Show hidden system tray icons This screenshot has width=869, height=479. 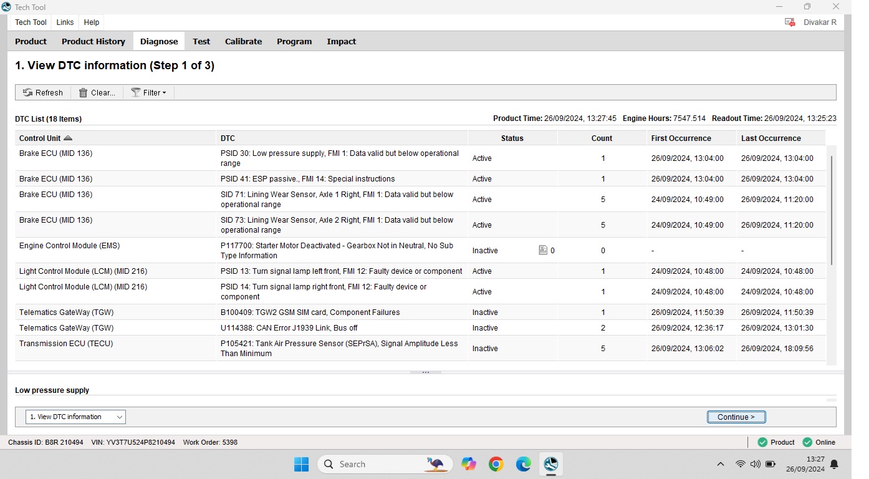(721, 464)
